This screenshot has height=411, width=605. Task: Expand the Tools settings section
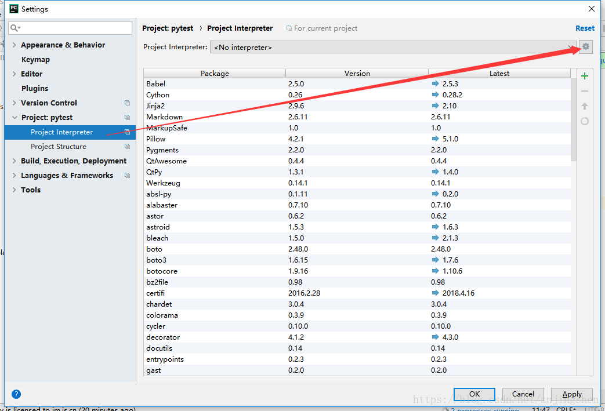click(x=15, y=190)
